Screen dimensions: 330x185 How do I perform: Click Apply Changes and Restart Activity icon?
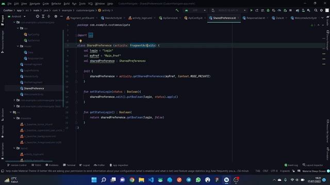257,10
